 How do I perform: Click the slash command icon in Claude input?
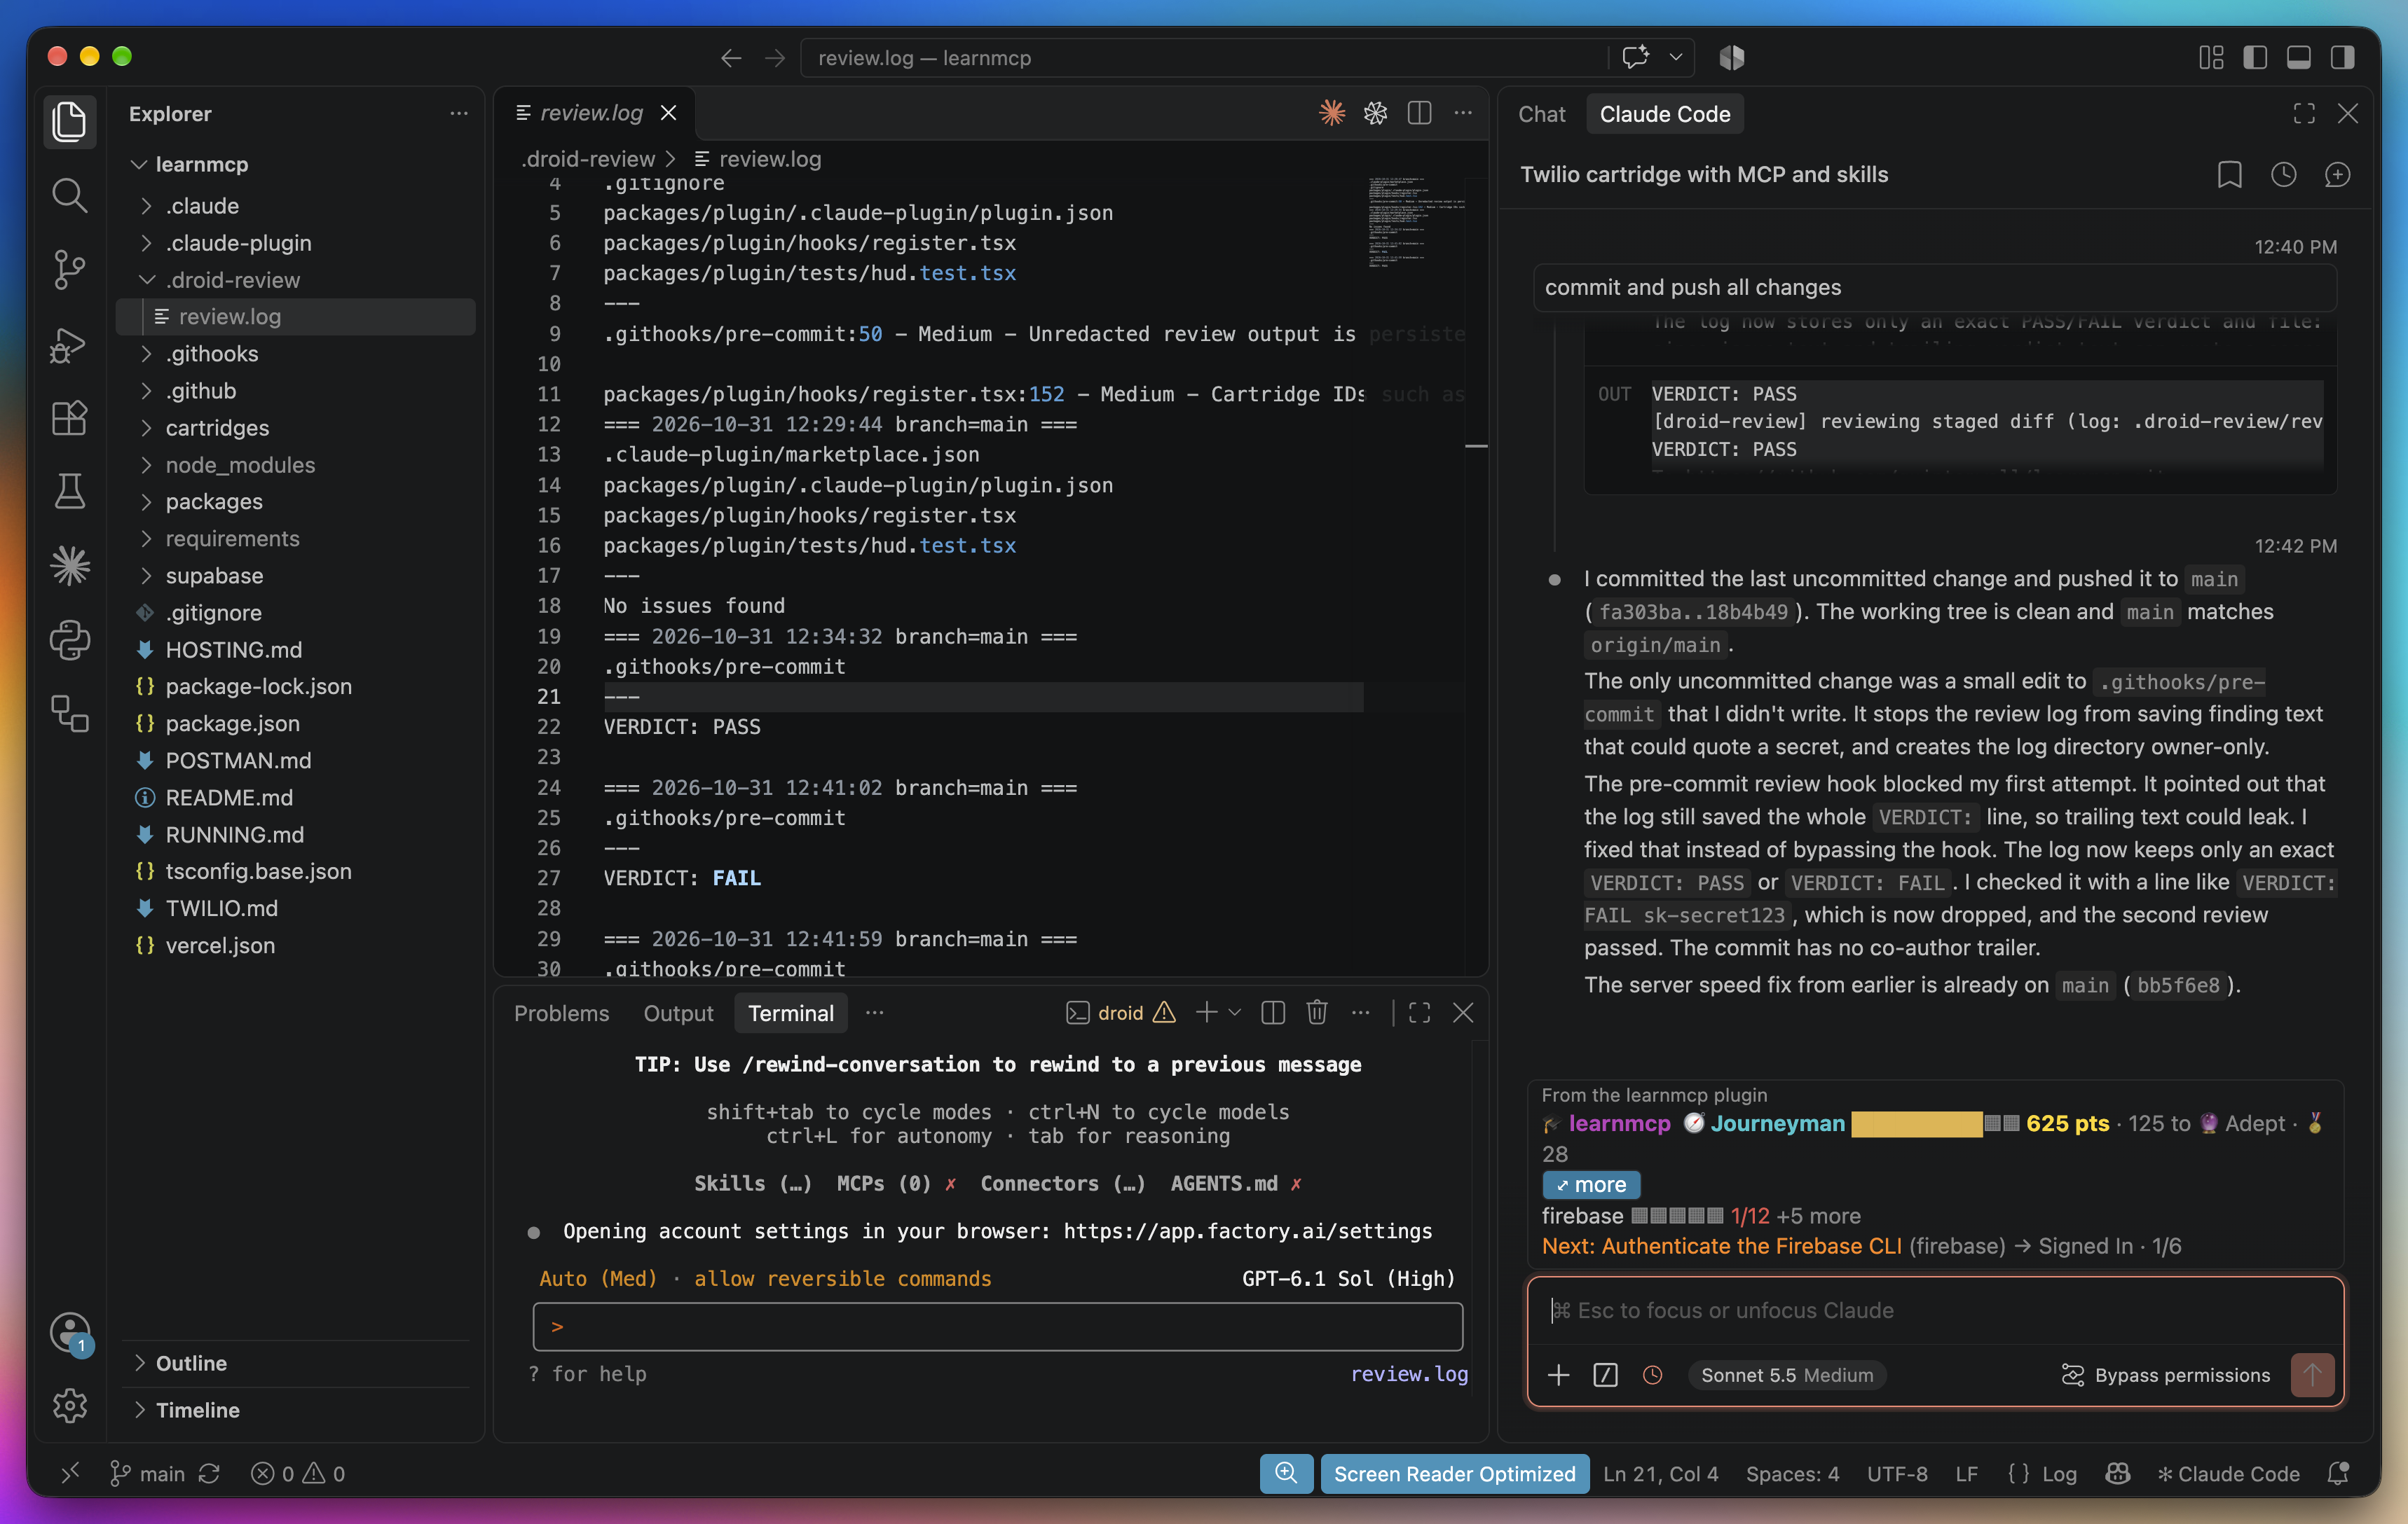tap(1605, 1375)
